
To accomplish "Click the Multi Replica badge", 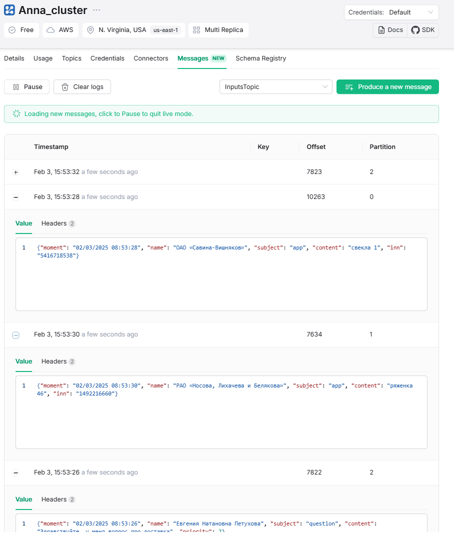I will point(218,30).
